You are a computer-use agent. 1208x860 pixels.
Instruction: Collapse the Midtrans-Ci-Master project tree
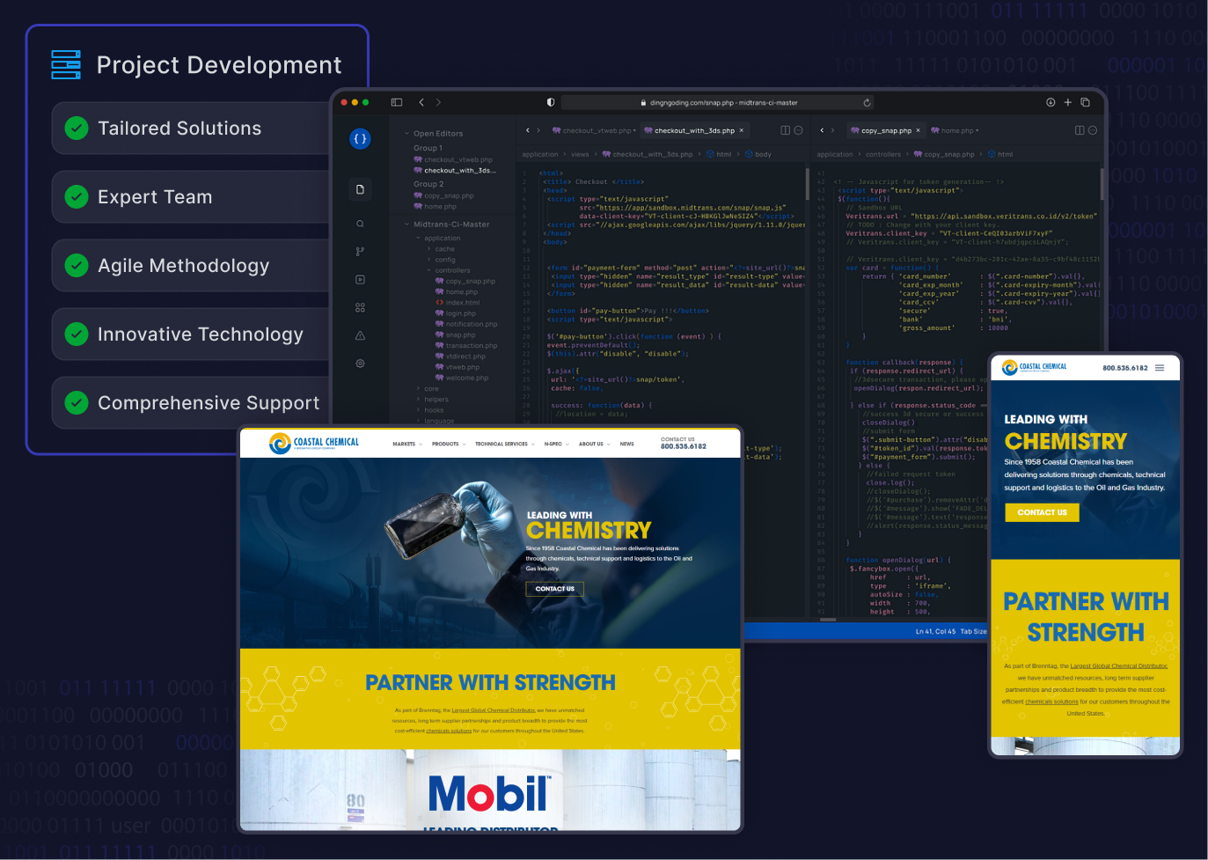coord(406,224)
